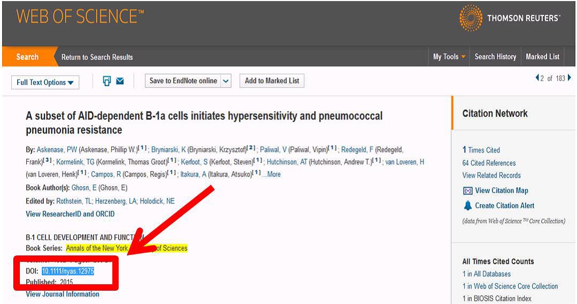
Task: Click editor Holodick, NE link
Action: coord(157,201)
